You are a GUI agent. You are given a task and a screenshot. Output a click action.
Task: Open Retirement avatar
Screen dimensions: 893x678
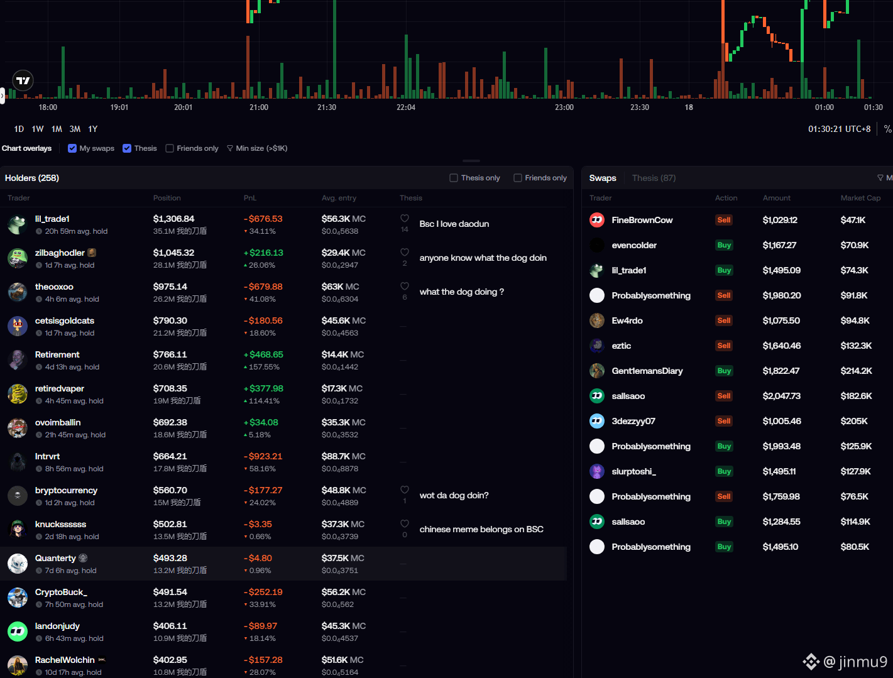coord(18,360)
